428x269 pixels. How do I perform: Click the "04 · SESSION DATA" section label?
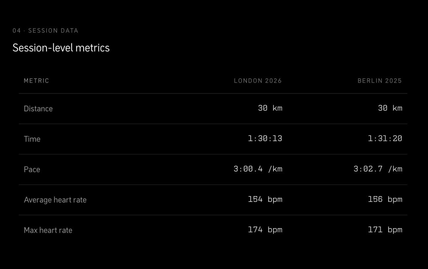(45, 31)
